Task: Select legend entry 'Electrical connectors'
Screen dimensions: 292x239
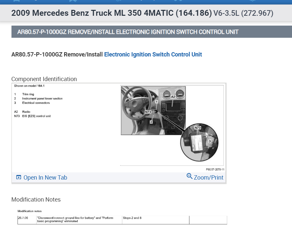Action: (36, 103)
